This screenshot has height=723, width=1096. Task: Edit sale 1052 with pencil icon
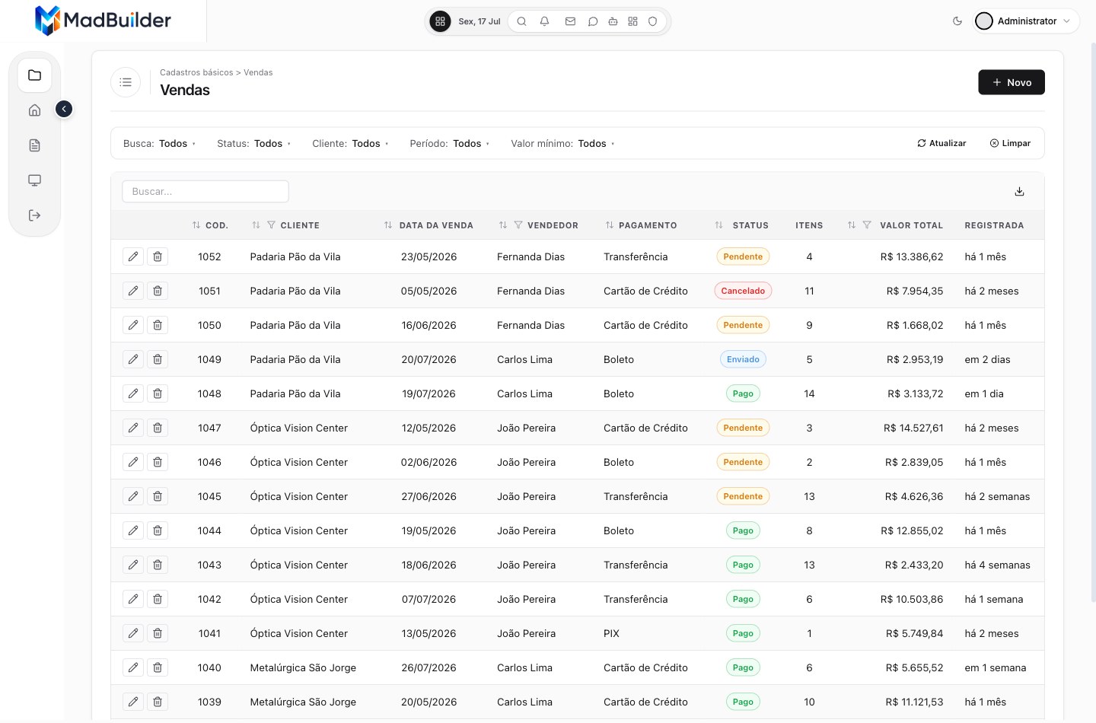click(133, 256)
